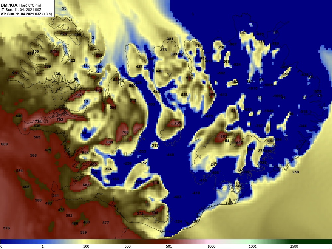Image resolution: width=332 pixels, height=249 pixels.
Task: Click the map value '706'
Action: (x=125, y=132)
